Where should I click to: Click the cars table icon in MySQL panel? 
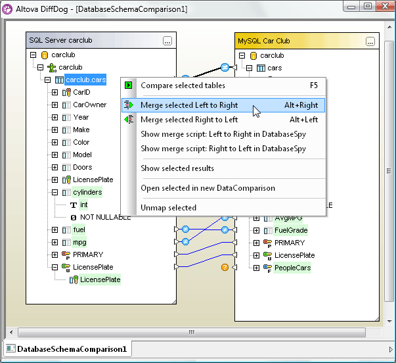coord(261,68)
